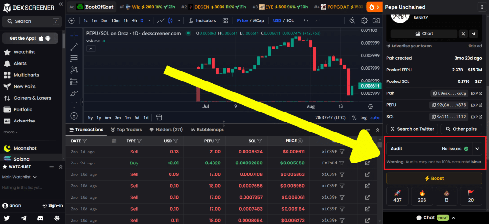
Task: Open timeframe dropdown next to D
Action: (x=149, y=21)
